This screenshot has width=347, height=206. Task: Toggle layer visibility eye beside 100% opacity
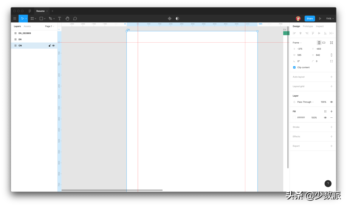tap(332, 102)
